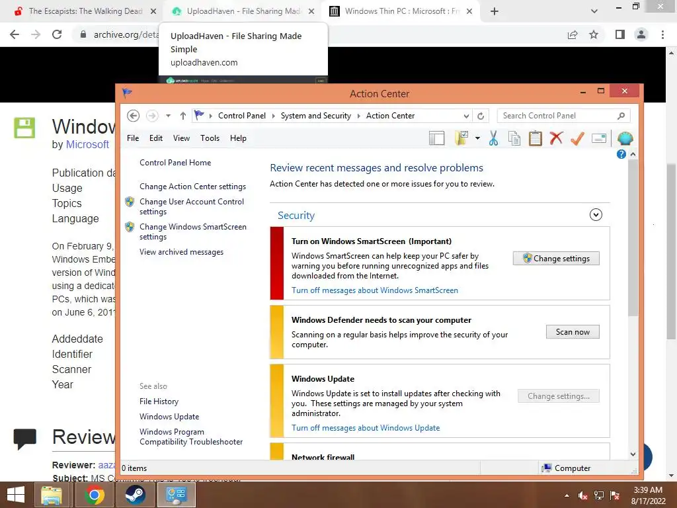677x508 pixels.
Task: Open the Chrome tab search chevron
Action: click(x=594, y=12)
